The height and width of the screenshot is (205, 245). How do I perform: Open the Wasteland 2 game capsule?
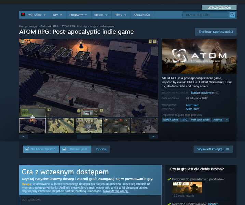click(x=187, y=188)
